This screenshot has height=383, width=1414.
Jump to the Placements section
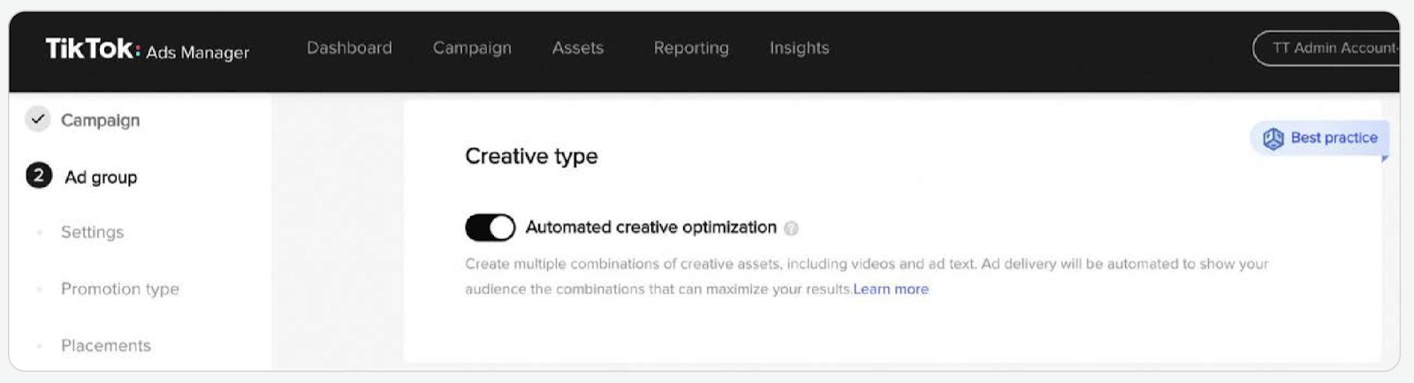click(x=106, y=345)
